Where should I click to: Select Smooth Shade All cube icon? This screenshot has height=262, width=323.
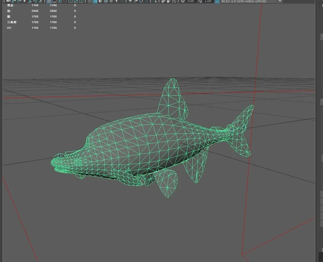[95, 1]
